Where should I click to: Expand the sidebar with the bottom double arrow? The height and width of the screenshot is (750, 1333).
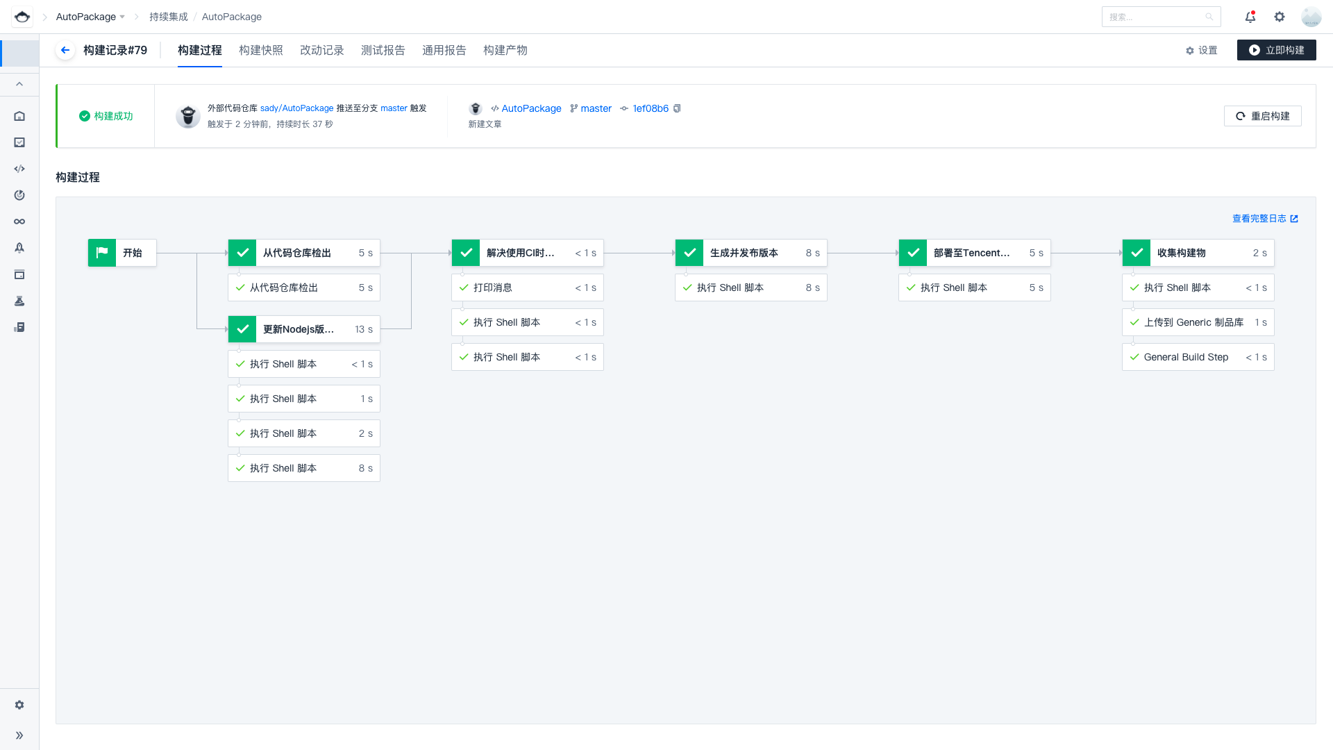point(19,735)
